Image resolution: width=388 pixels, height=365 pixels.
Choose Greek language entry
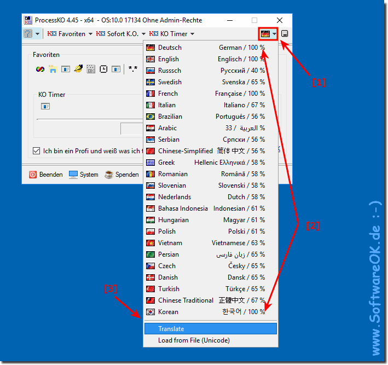pos(210,163)
